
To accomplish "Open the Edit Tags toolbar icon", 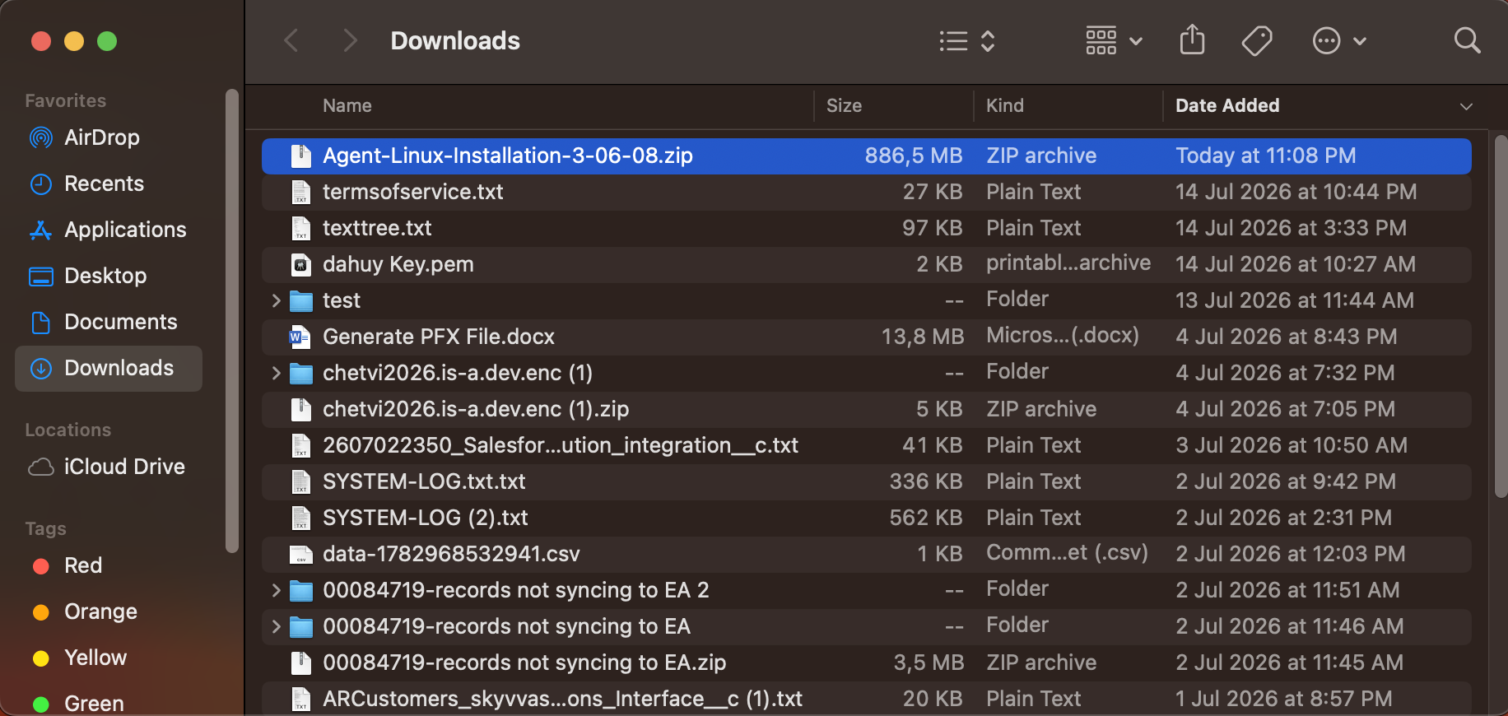I will point(1257,40).
